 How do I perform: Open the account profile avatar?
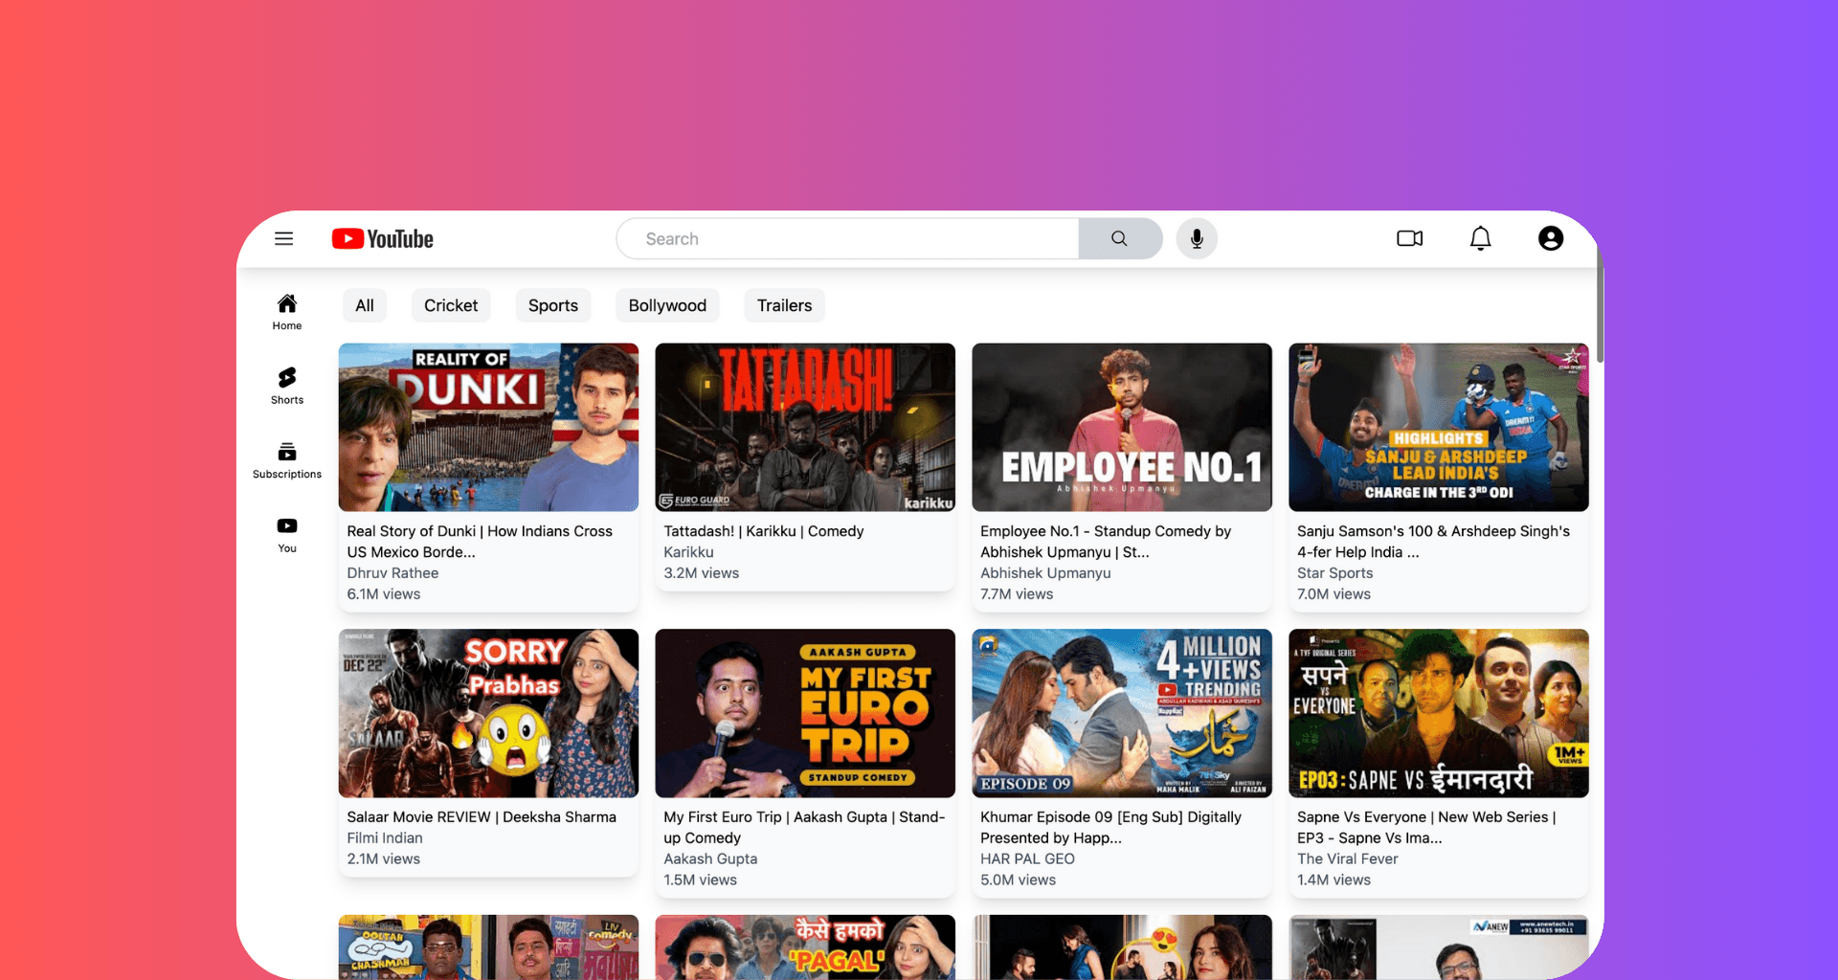1551,238
